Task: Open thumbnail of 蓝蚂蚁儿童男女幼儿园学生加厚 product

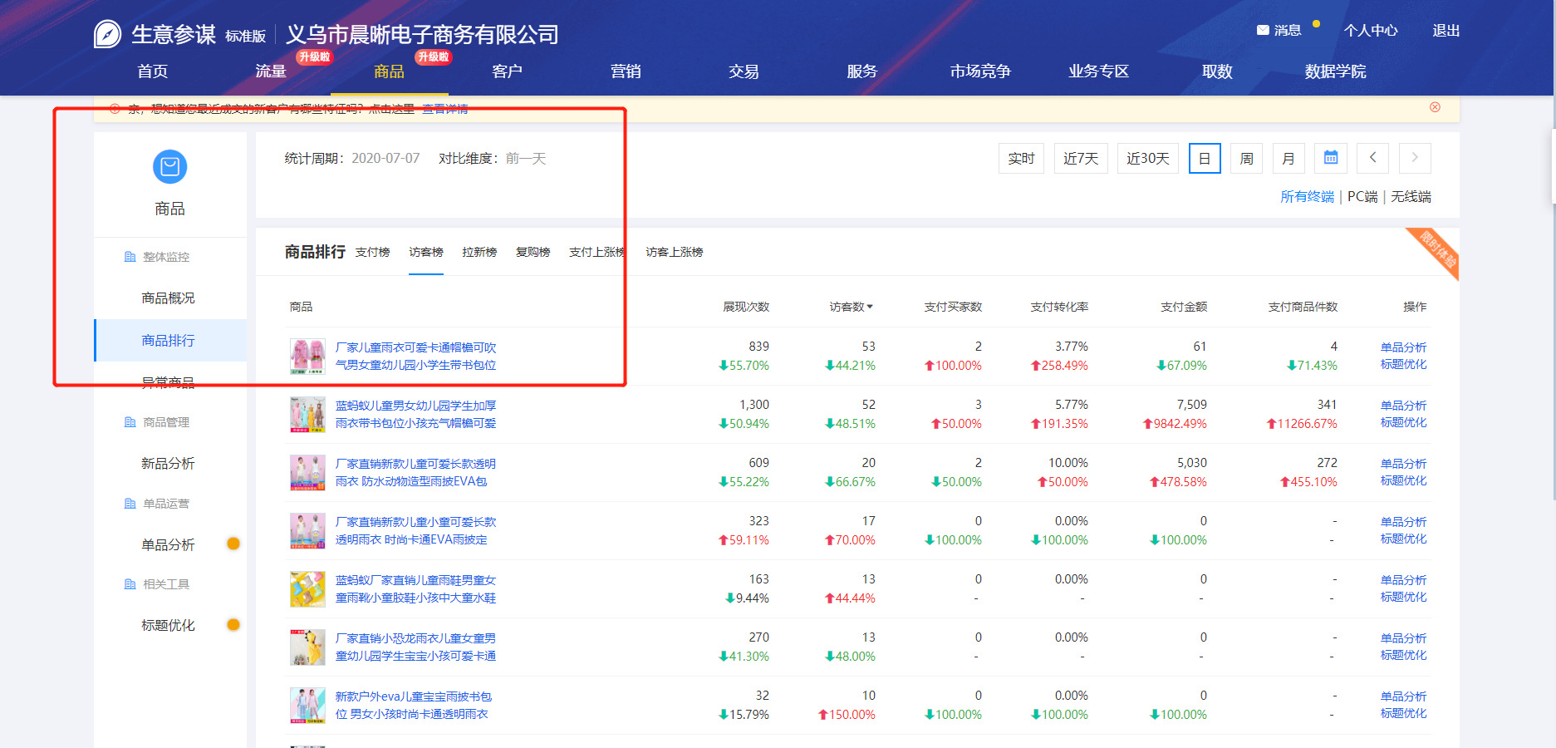Action: 307,414
